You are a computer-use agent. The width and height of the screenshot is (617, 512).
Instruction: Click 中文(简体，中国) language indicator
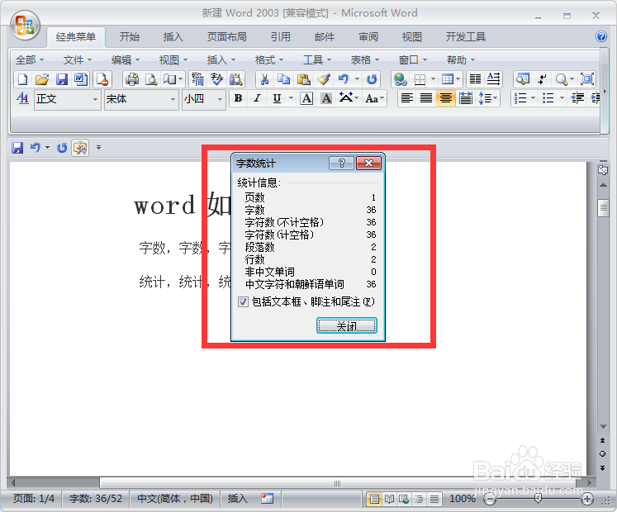tap(175, 499)
